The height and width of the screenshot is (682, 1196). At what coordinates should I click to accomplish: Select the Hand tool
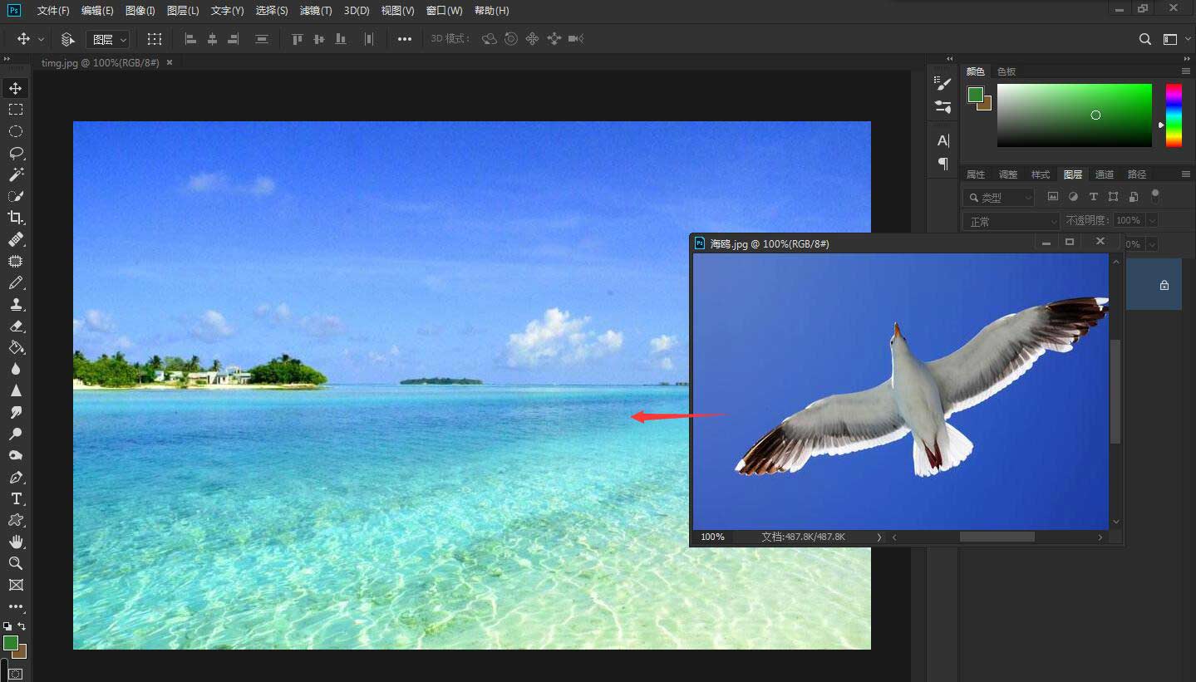[16, 542]
